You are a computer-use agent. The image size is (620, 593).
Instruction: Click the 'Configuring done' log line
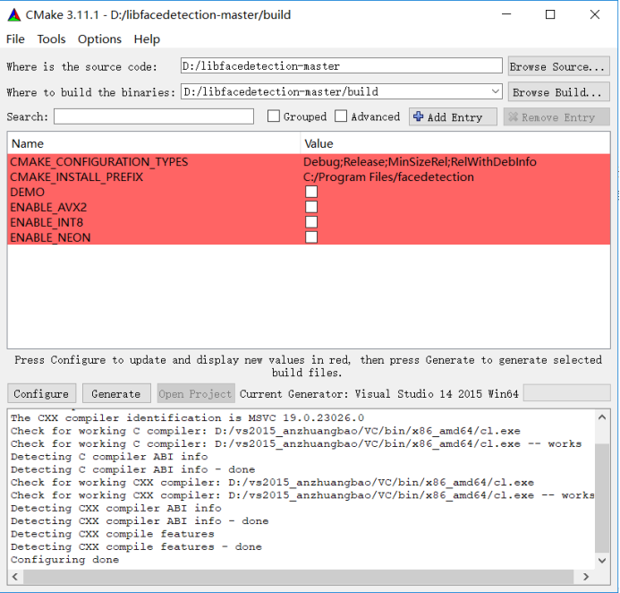(x=64, y=560)
